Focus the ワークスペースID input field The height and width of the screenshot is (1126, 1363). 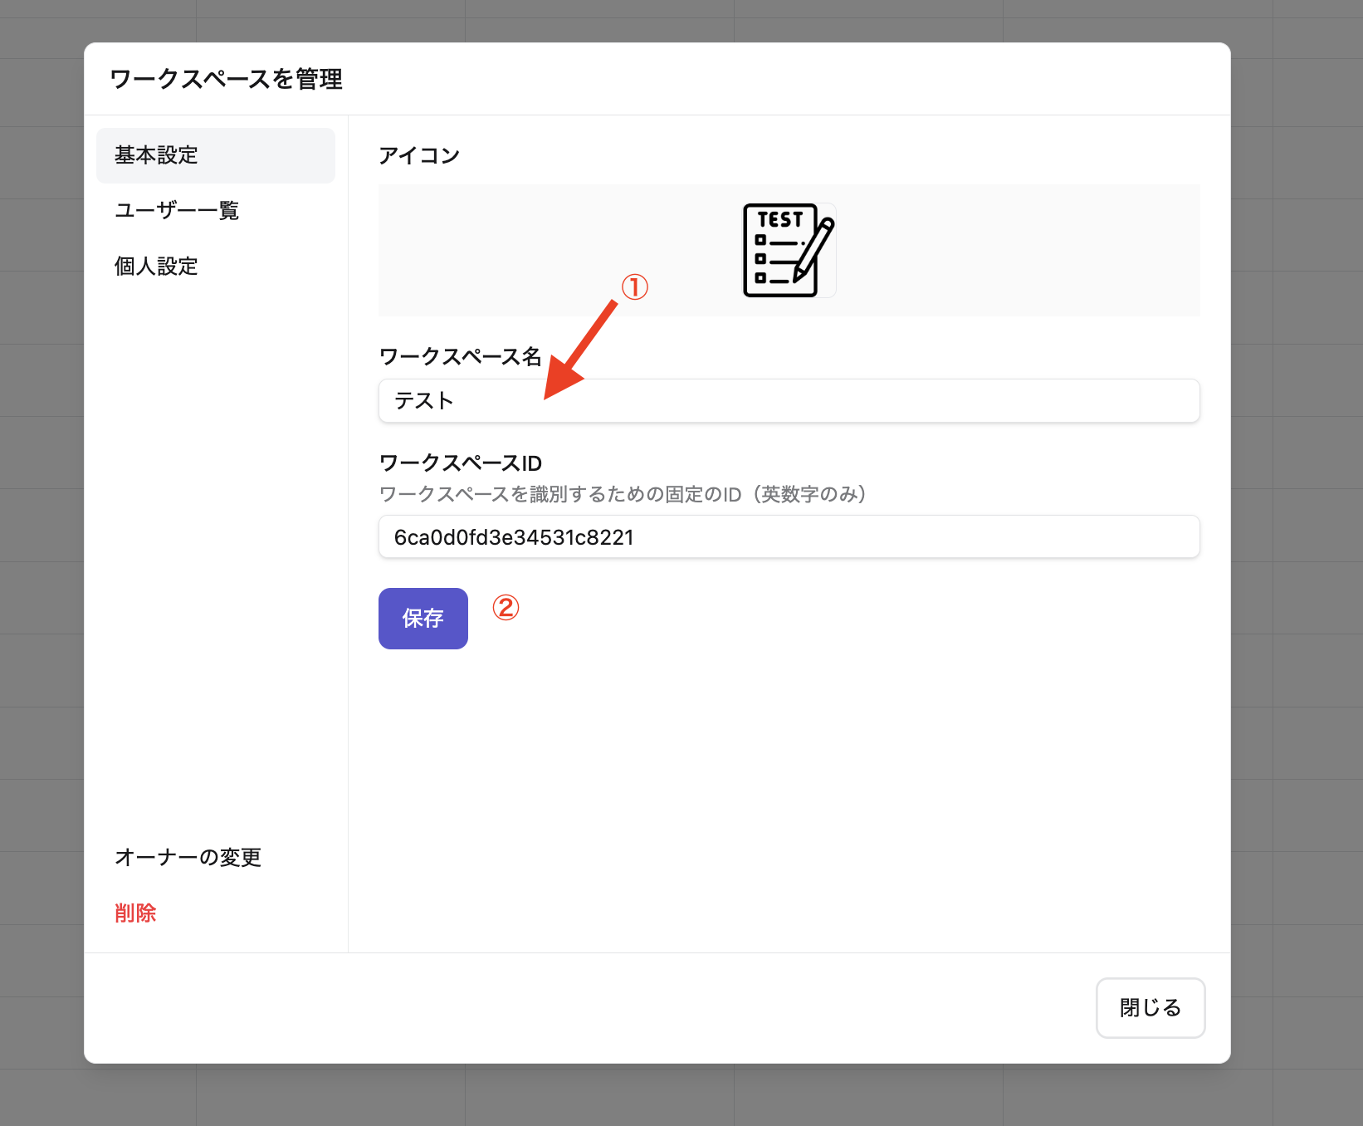point(789,536)
